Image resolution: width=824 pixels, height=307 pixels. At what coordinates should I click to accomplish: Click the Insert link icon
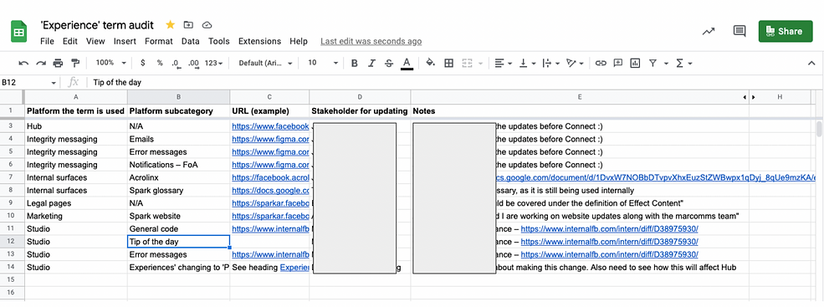(601, 63)
